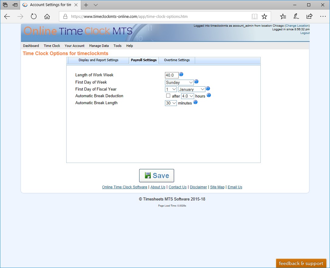Open the About Us link
The image size is (330, 268).
(158, 187)
